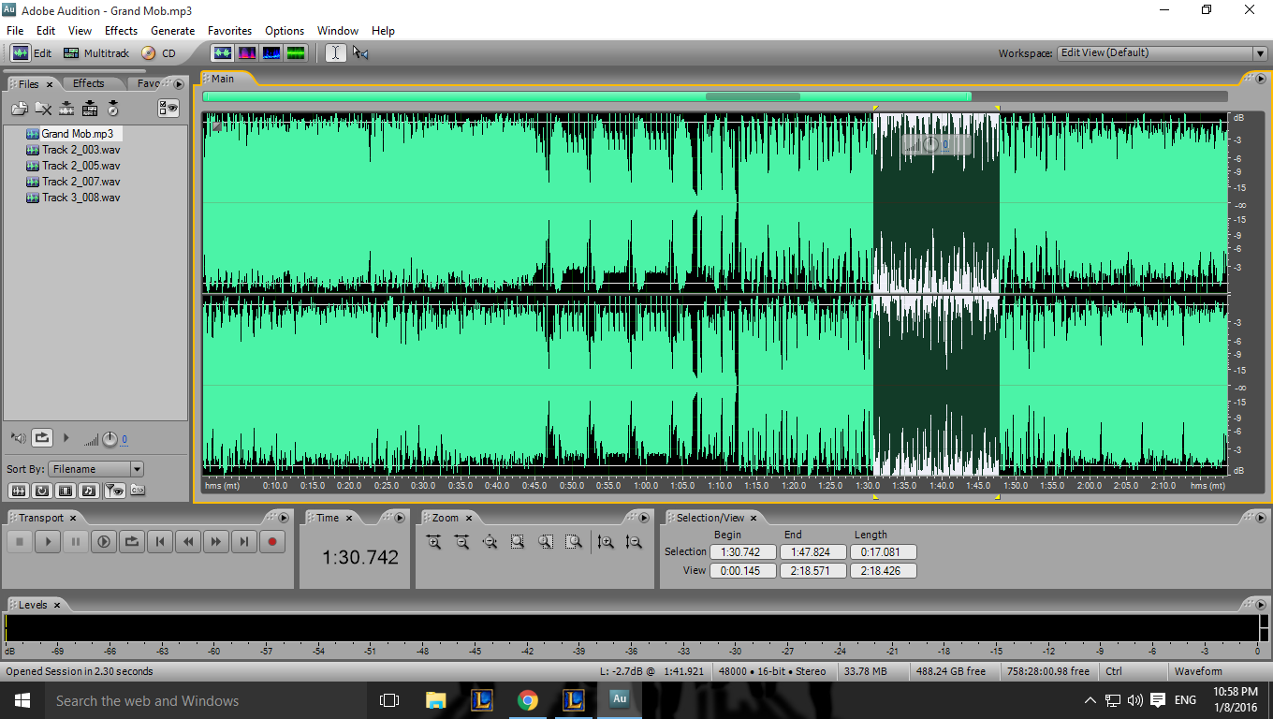Toggle Show Options checklist-eye button

[x=168, y=108]
